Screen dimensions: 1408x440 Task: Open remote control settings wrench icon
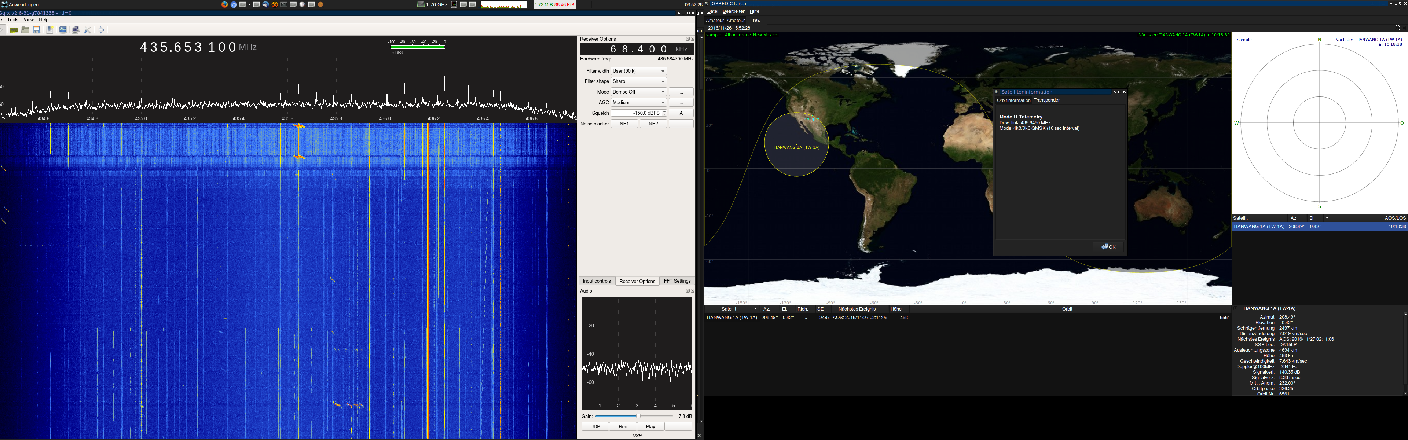point(88,30)
